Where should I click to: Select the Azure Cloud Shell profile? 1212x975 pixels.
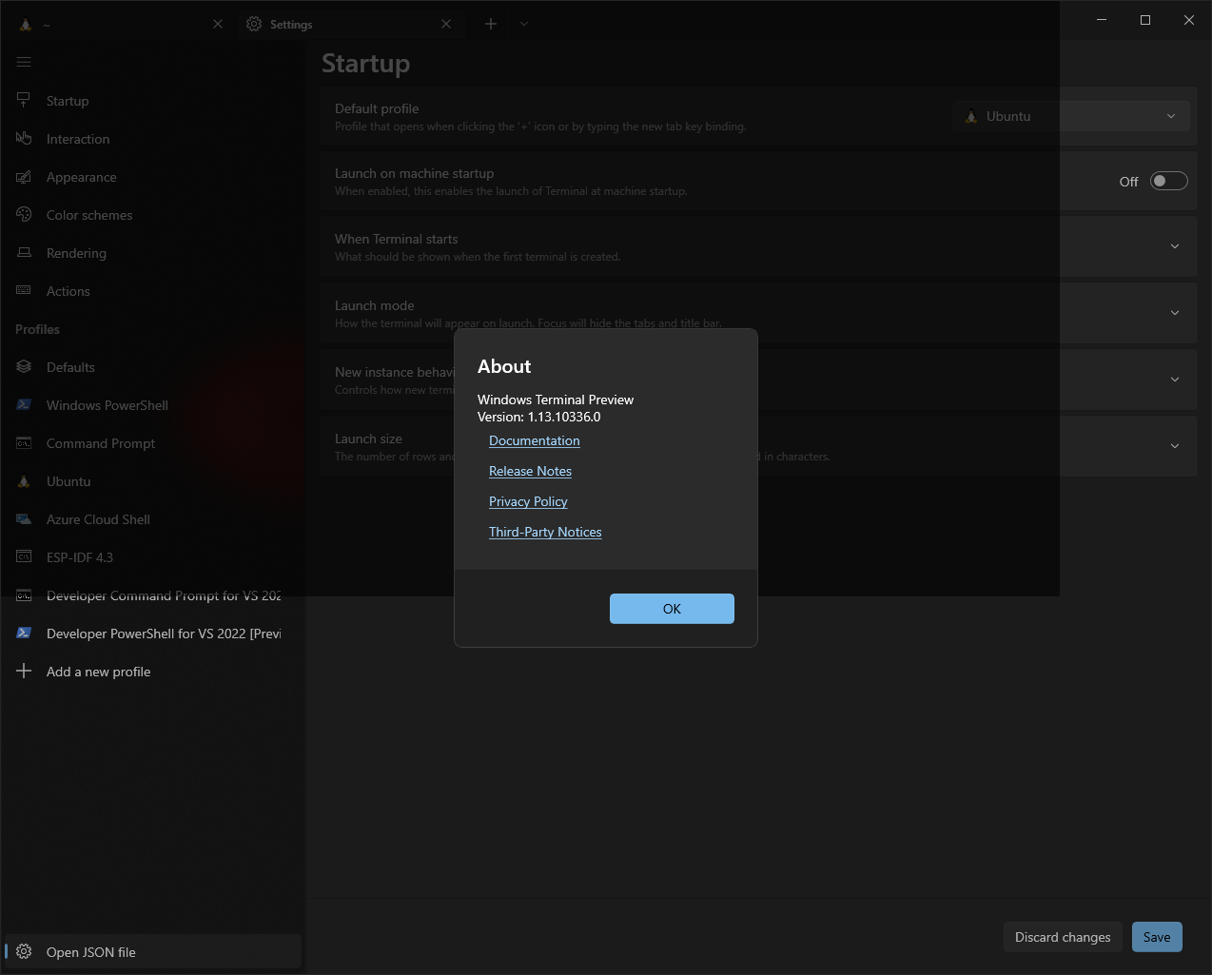(152, 519)
